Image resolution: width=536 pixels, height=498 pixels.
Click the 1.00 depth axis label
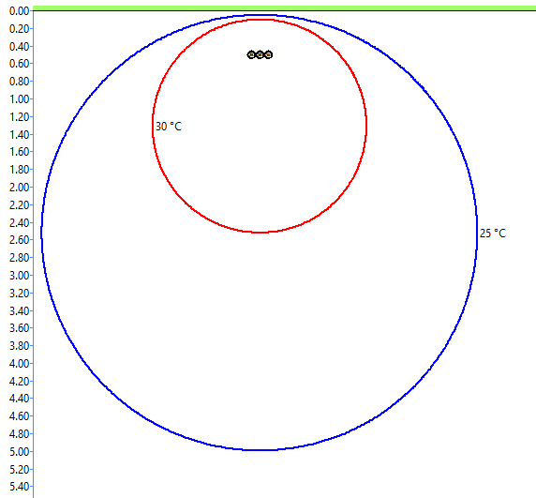pos(19,99)
